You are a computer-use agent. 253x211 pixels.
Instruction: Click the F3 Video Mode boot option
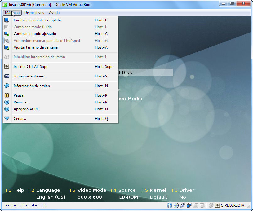[x=88, y=190]
